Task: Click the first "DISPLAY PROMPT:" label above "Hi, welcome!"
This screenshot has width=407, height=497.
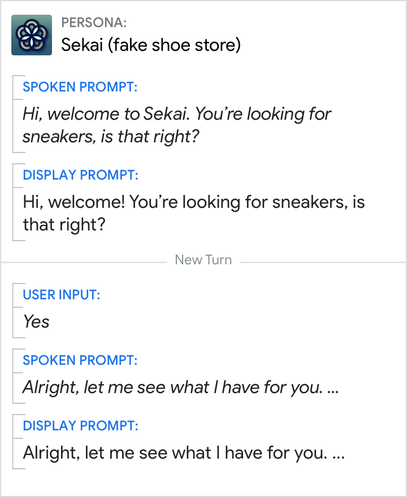Action: pos(80,175)
